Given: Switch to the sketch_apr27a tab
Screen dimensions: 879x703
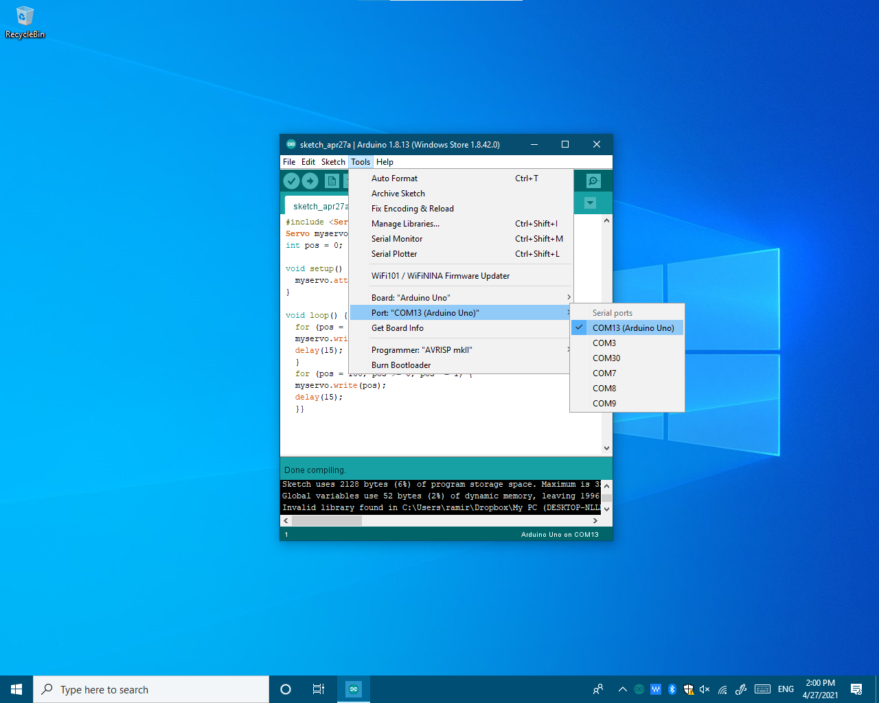Looking at the screenshot, I should tap(320, 206).
